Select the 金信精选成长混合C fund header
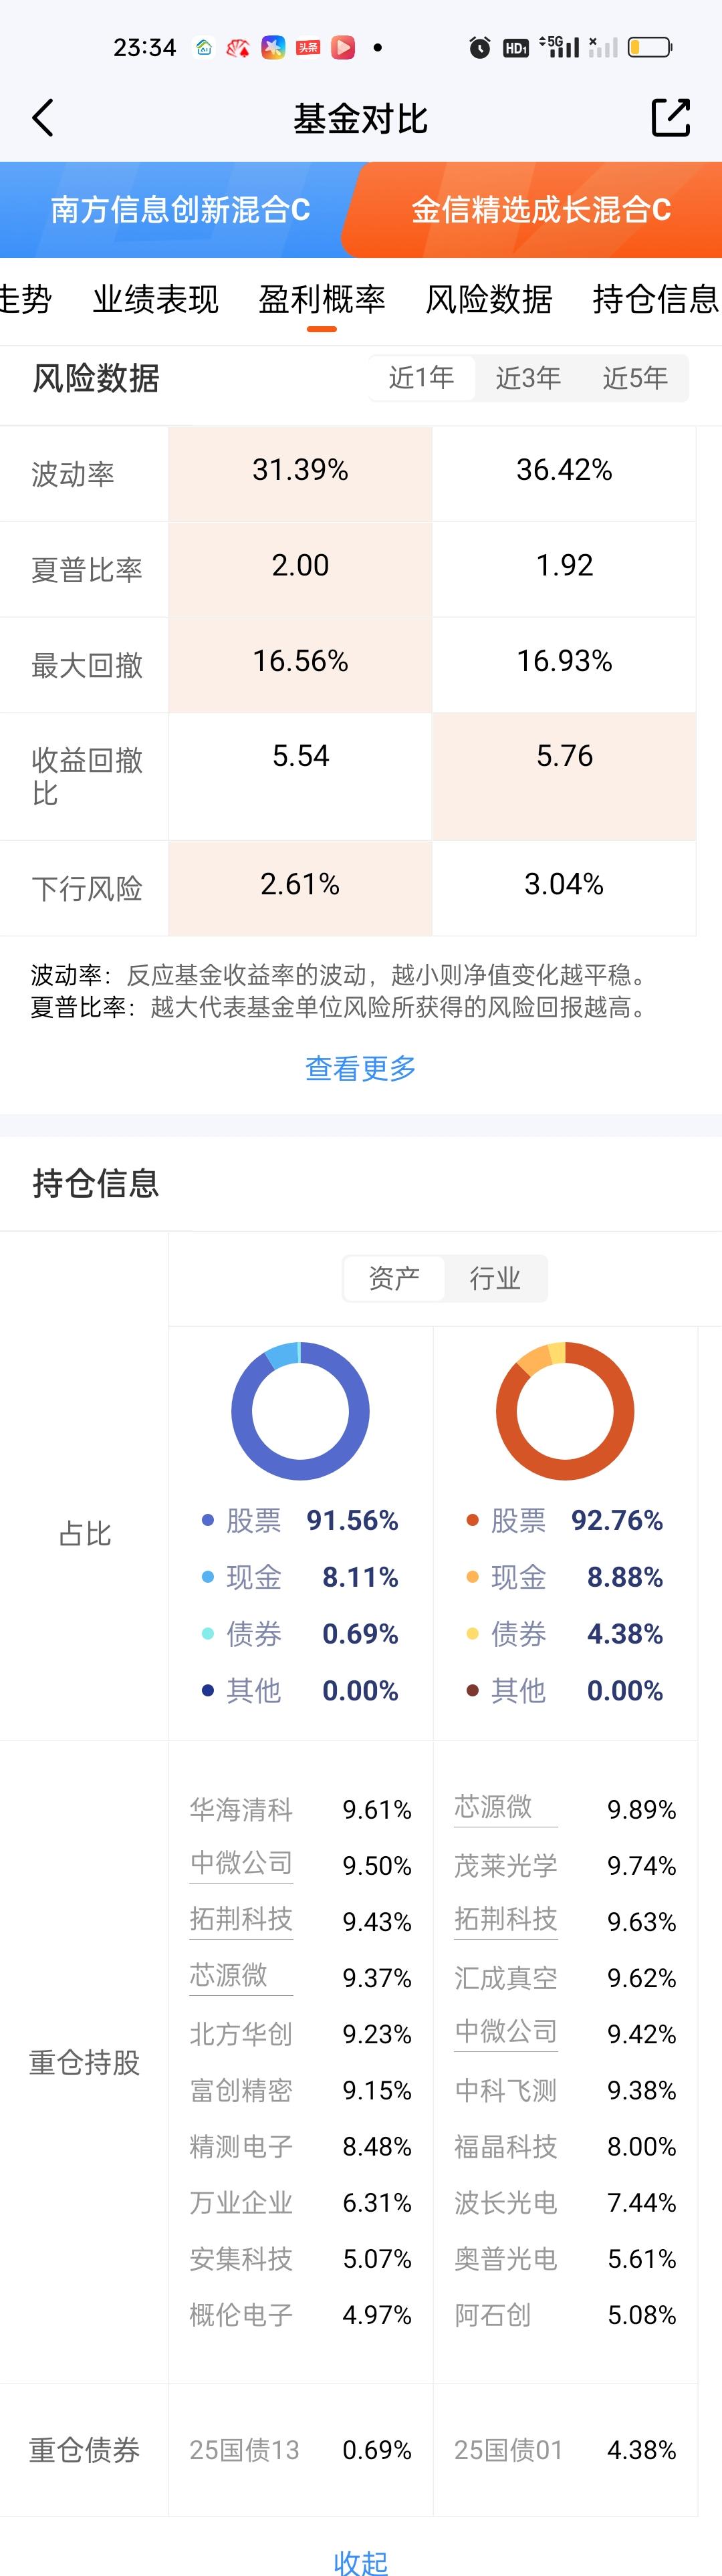This screenshot has width=722, height=2576. point(541,210)
